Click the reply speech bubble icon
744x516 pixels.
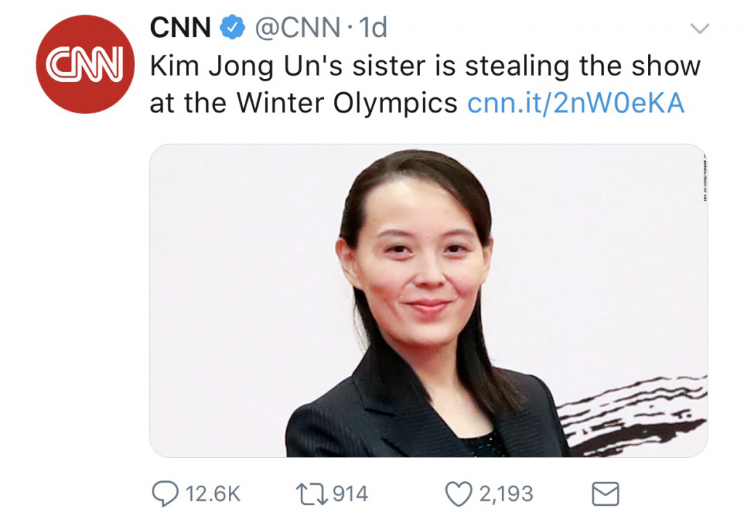pos(165,494)
